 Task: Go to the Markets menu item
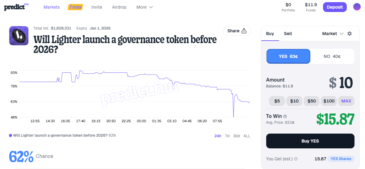[52, 7]
